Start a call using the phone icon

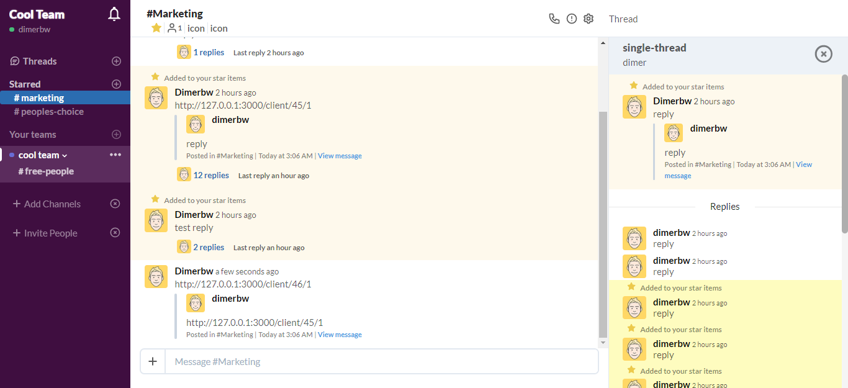click(554, 19)
